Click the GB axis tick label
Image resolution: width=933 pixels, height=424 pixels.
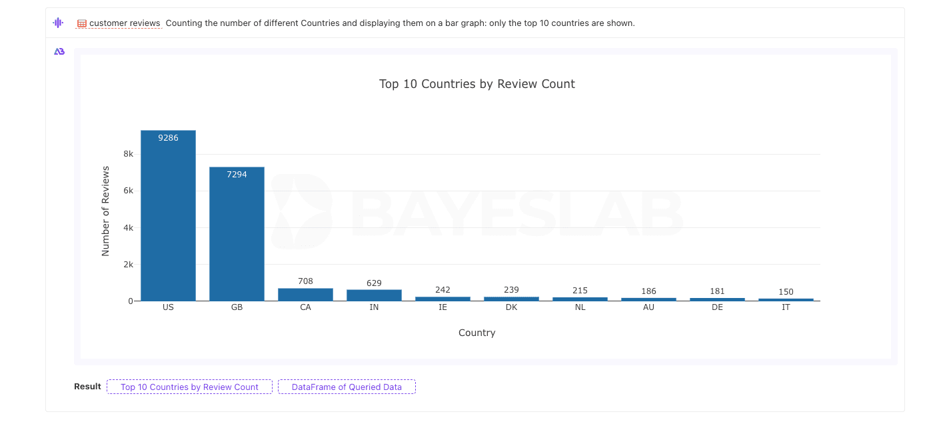[x=237, y=307]
